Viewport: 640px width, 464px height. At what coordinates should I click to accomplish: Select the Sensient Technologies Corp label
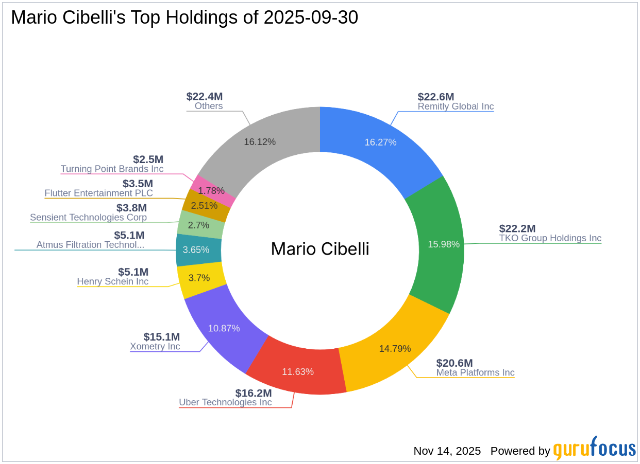coord(88,217)
